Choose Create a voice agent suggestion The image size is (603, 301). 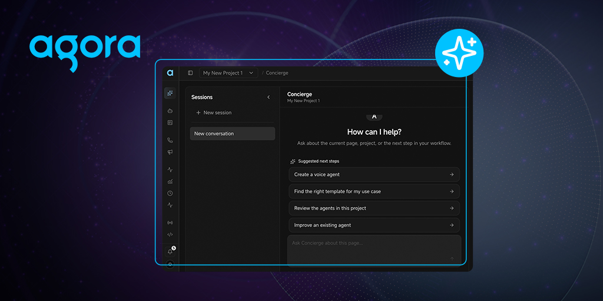[x=374, y=174]
